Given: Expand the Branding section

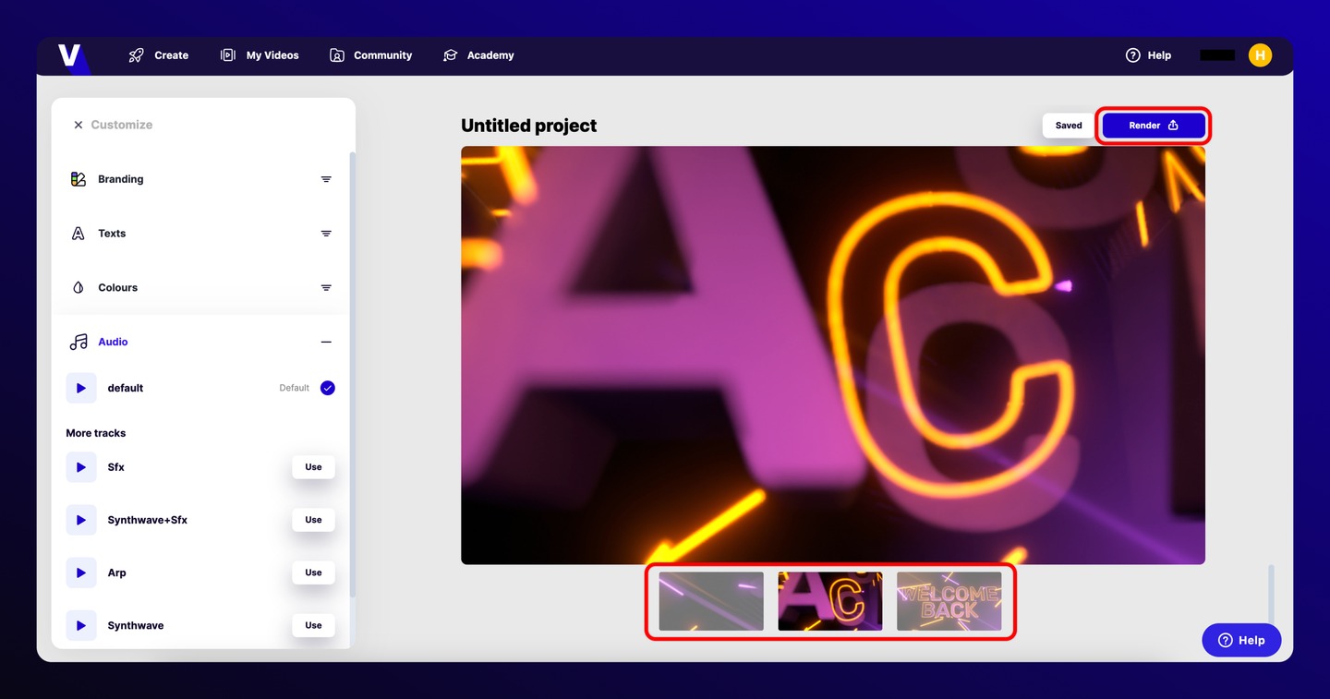Looking at the screenshot, I should click(x=326, y=179).
